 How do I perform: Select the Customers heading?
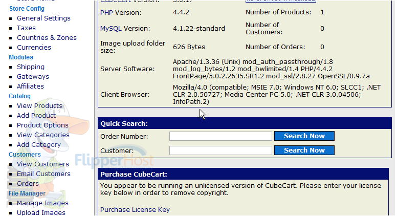25,155
